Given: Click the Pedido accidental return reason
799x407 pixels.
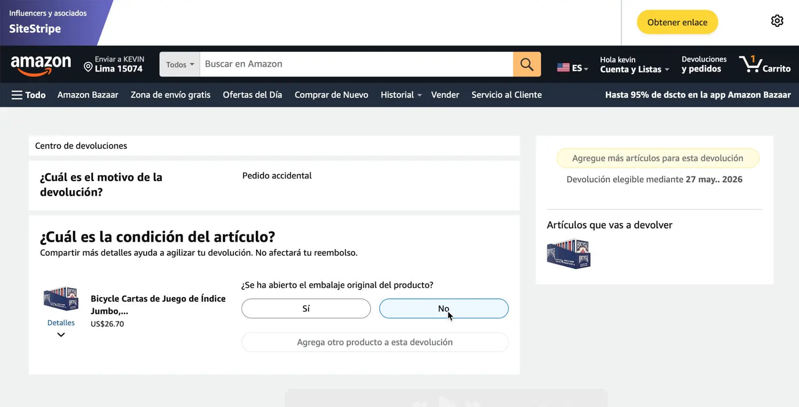Looking at the screenshot, I should click(277, 176).
